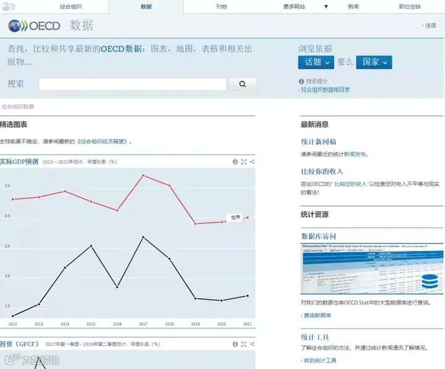Open the 话题 dropdown

pos(316,62)
